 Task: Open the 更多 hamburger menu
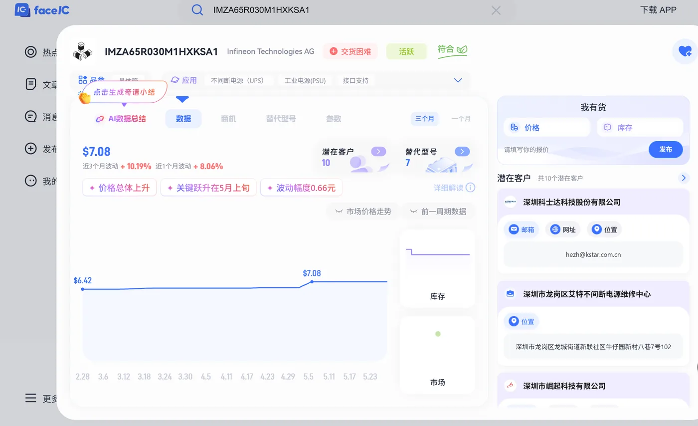point(41,398)
